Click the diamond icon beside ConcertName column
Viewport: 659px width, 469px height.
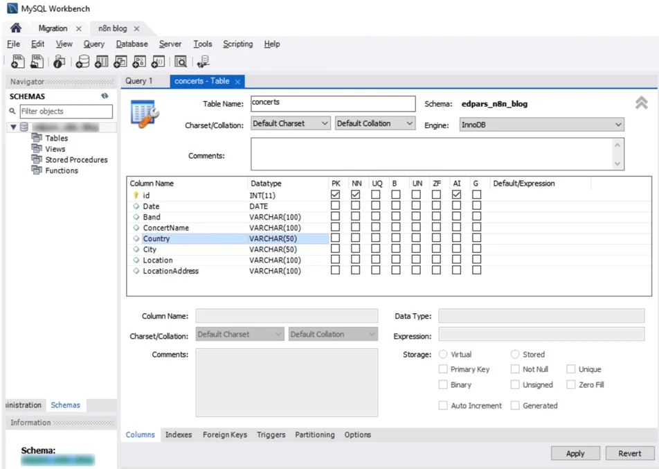(136, 227)
